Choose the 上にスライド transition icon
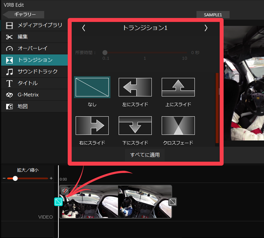 click(178, 87)
